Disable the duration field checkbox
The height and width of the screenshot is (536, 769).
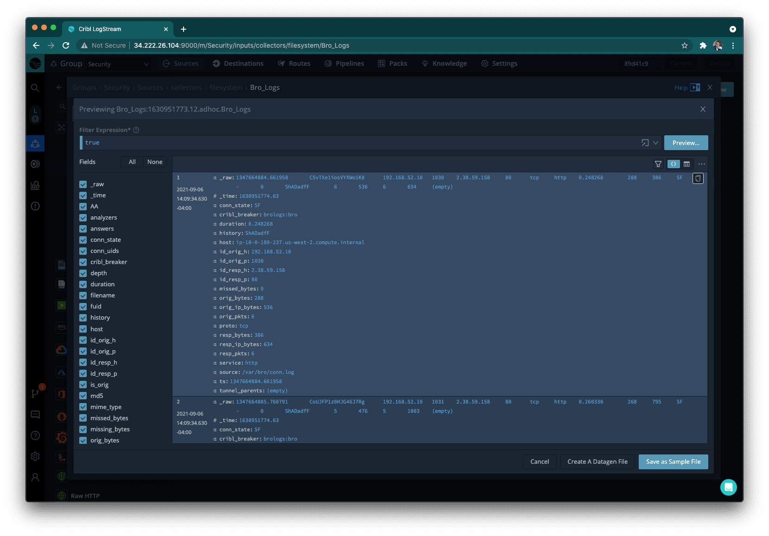(x=83, y=284)
